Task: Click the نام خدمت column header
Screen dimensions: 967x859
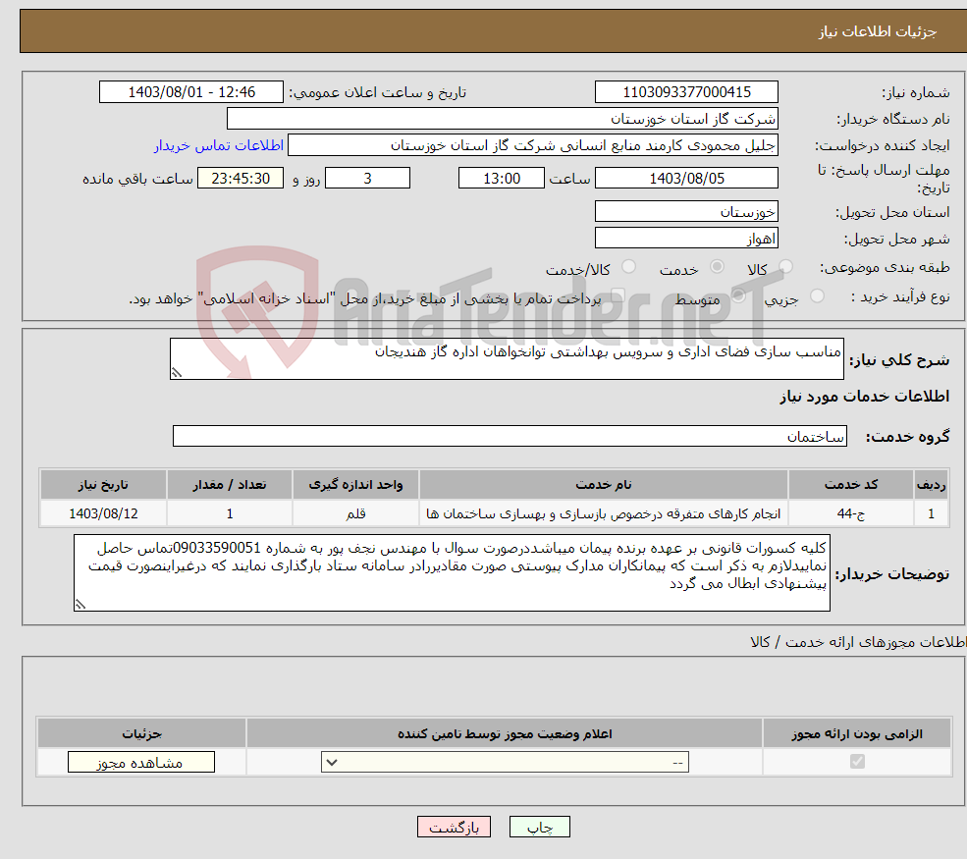Action: (603, 484)
